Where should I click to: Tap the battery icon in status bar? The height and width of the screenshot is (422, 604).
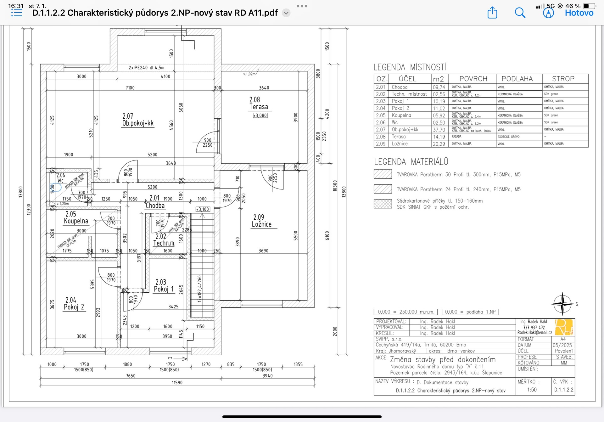589,6
